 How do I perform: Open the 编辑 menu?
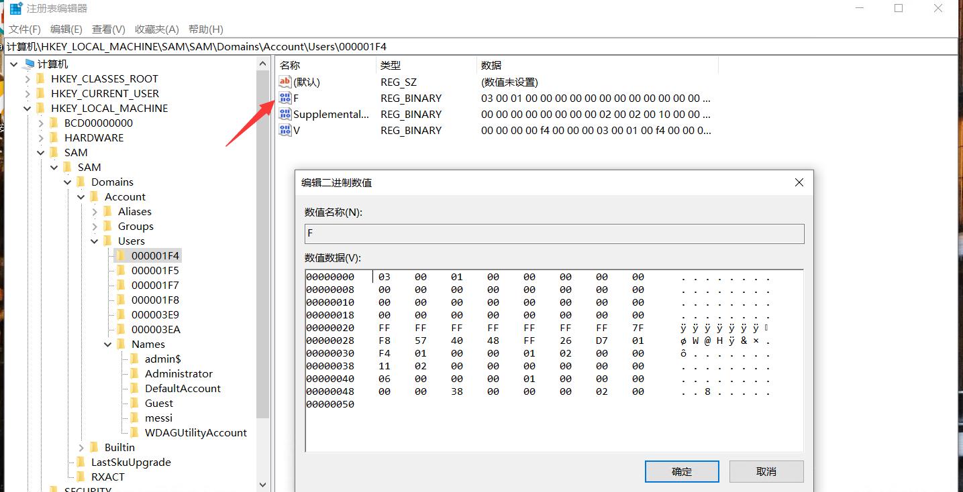(65, 29)
